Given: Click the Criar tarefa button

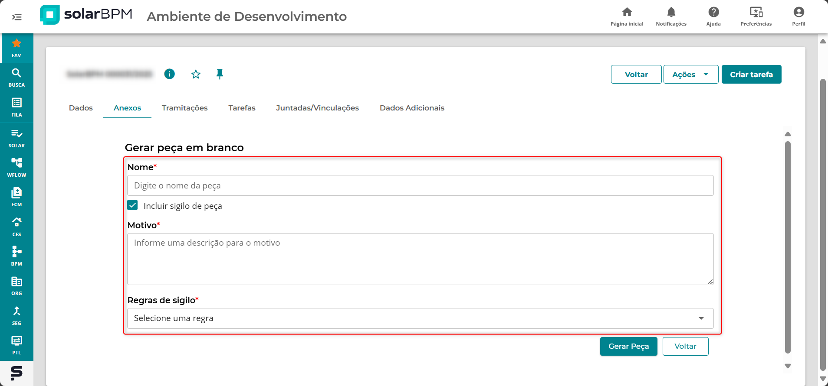Looking at the screenshot, I should [751, 75].
